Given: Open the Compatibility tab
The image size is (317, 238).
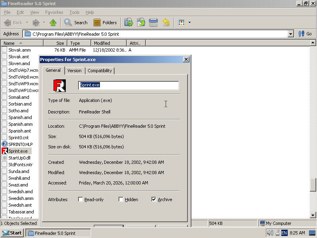Looking at the screenshot, I should 100,71.
